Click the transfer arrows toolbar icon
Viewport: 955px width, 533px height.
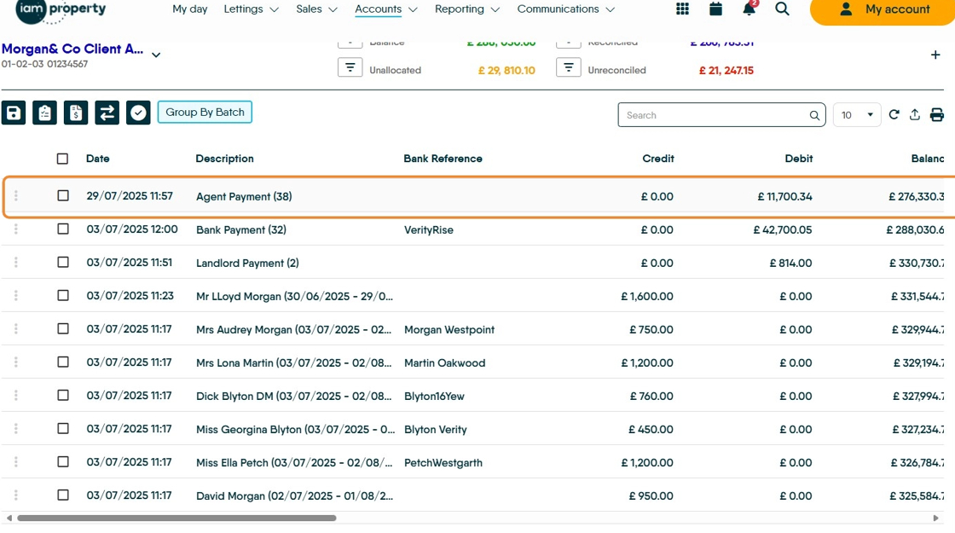pos(107,113)
